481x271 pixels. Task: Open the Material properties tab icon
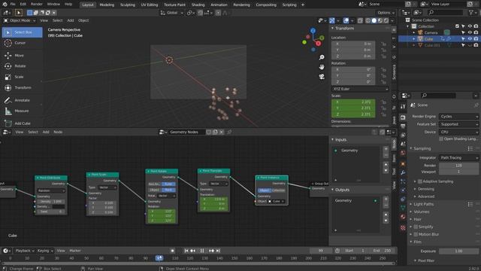[403, 217]
